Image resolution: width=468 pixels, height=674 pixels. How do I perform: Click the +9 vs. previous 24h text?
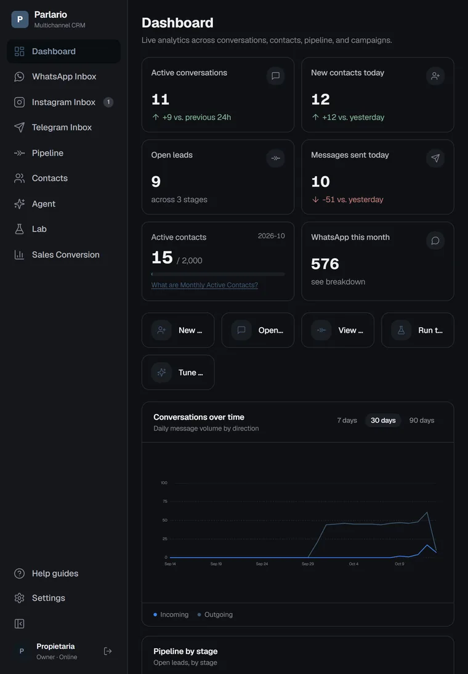pyautogui.click(x=196, y=117)
